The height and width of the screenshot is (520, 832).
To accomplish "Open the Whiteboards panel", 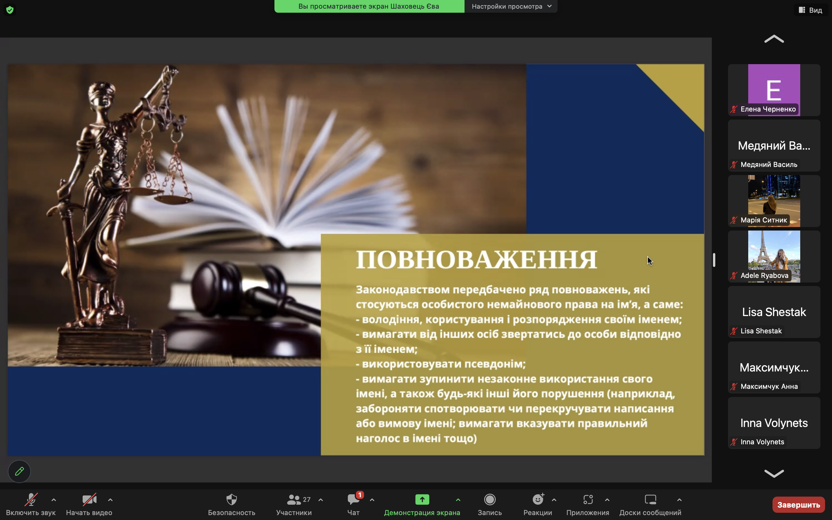I will [650, 504].
